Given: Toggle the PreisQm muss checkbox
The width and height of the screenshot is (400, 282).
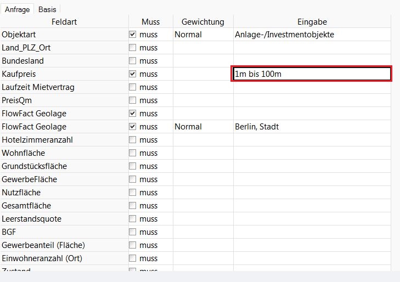Looking at the screenshot, I should click(132, 100).
